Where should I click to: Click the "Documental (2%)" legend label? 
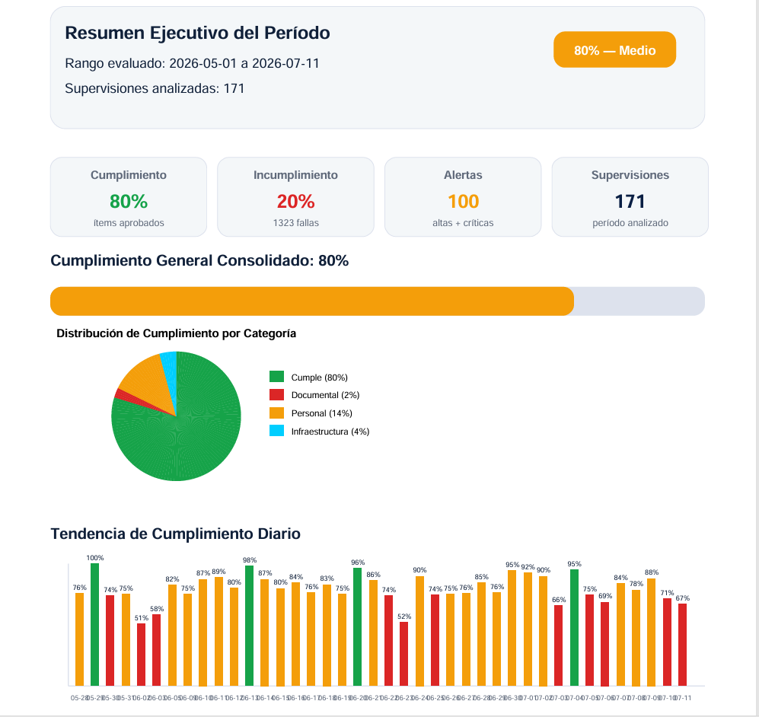pos(325,395)
